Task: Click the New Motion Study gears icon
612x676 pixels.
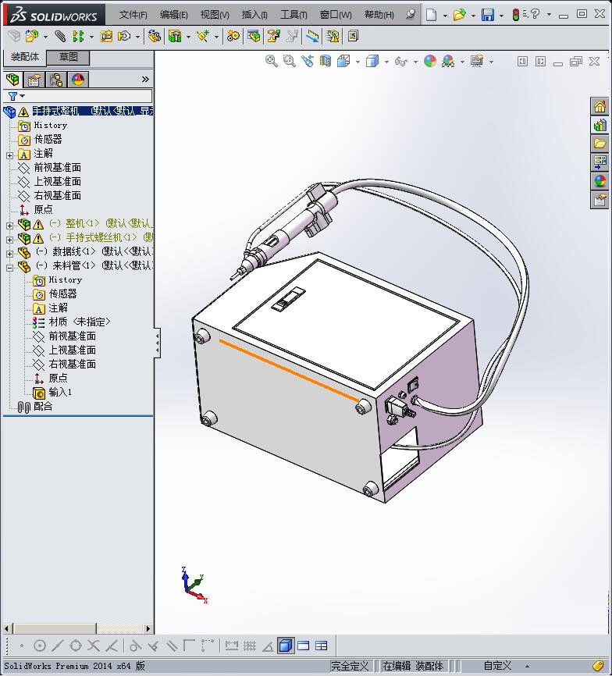Action: click(x=233, y=36)
